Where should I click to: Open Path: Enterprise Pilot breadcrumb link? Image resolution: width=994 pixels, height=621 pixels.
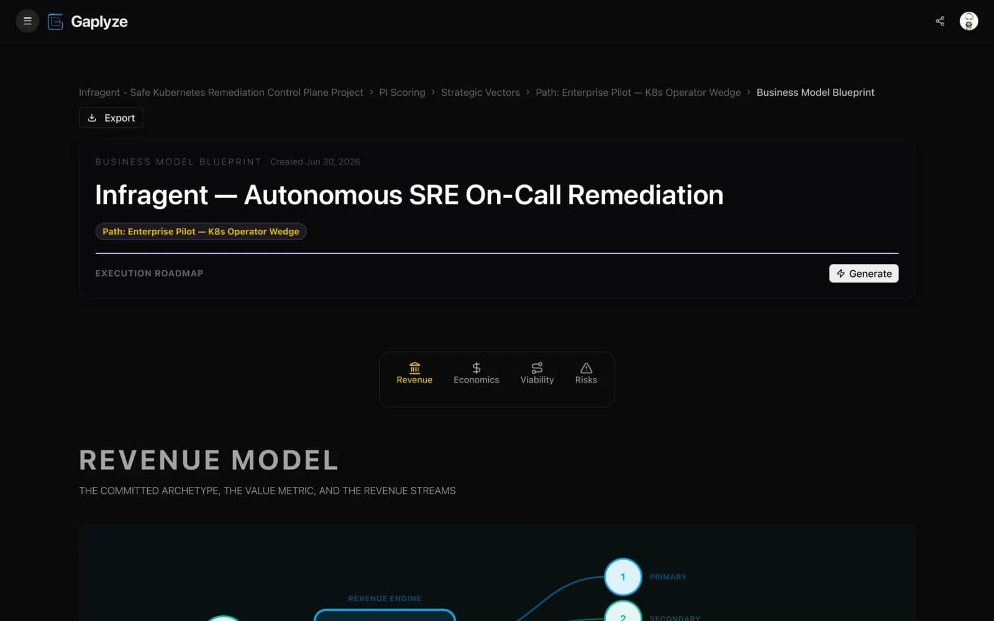[638, 93]
